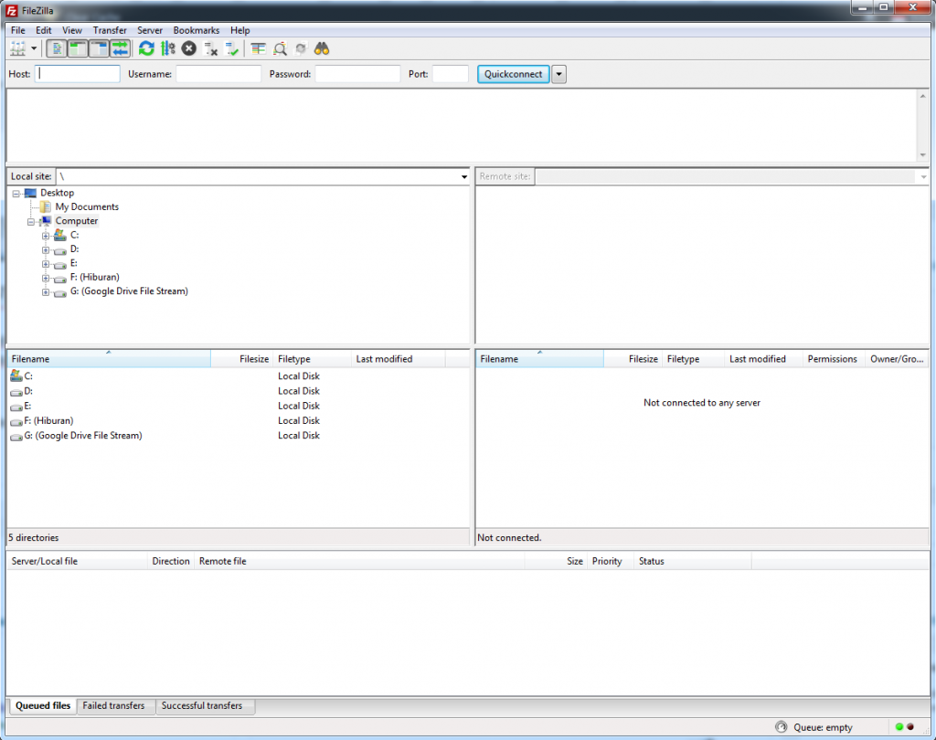Click the Username input field
The image size is (936, 740).
(218, 73)
